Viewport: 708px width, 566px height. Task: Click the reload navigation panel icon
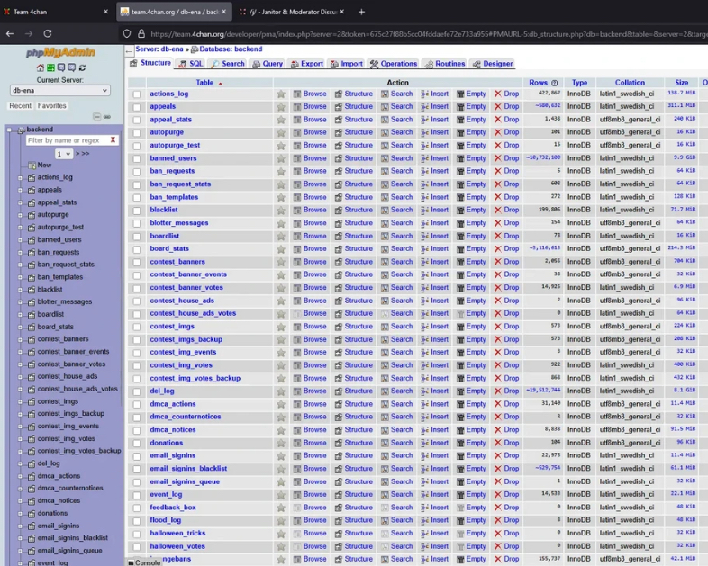(x=82, y=67)
